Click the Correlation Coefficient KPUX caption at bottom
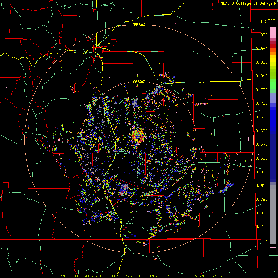 coord(140,276)
